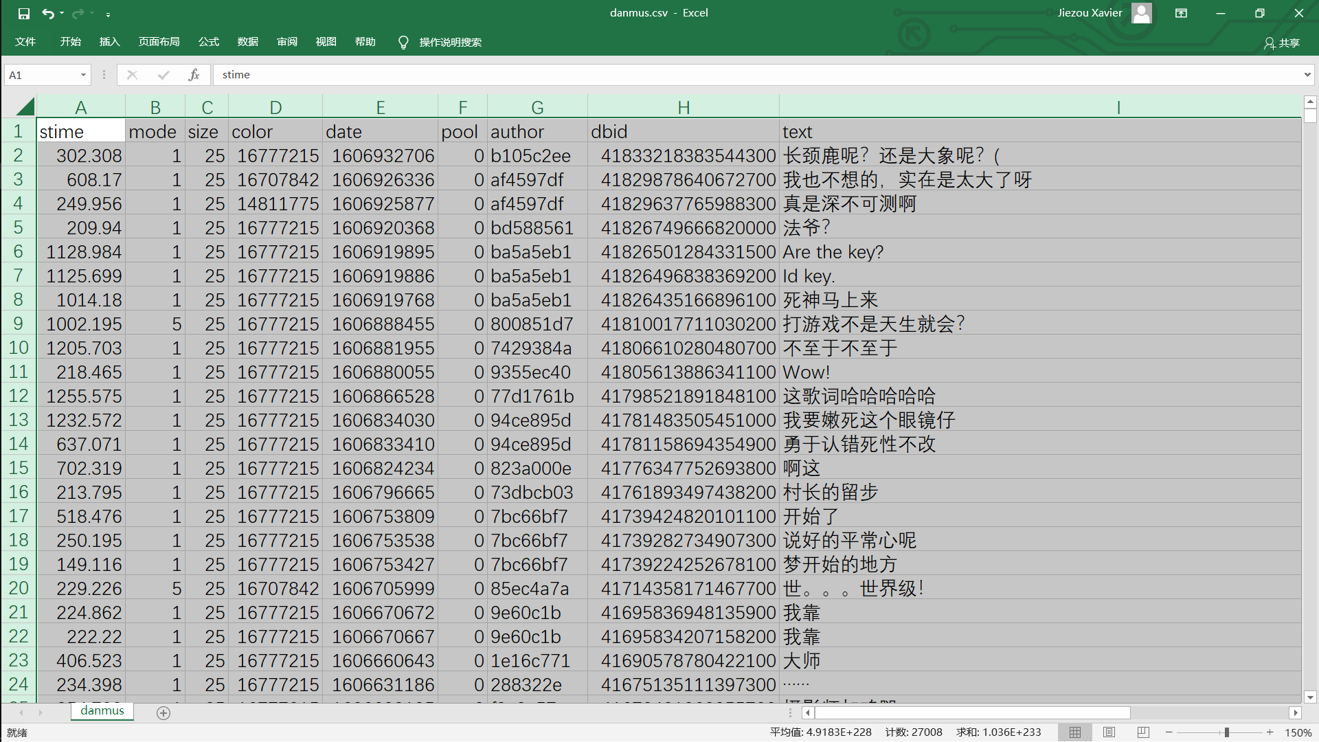Select column H header

tap(684, 107)
